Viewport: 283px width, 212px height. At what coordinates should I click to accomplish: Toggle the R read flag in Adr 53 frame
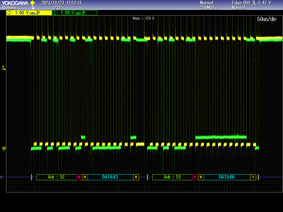[196, 177]
